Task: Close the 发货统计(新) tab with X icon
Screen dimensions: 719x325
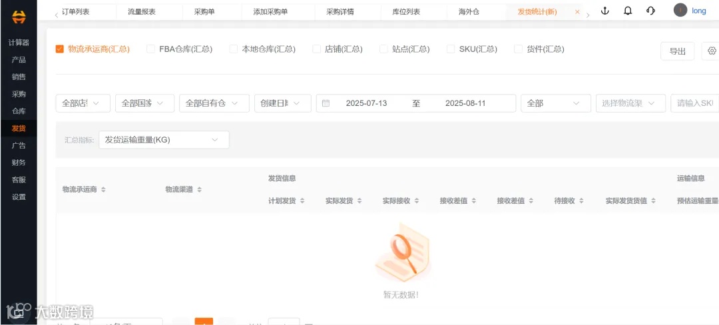Action: point(577,12)
